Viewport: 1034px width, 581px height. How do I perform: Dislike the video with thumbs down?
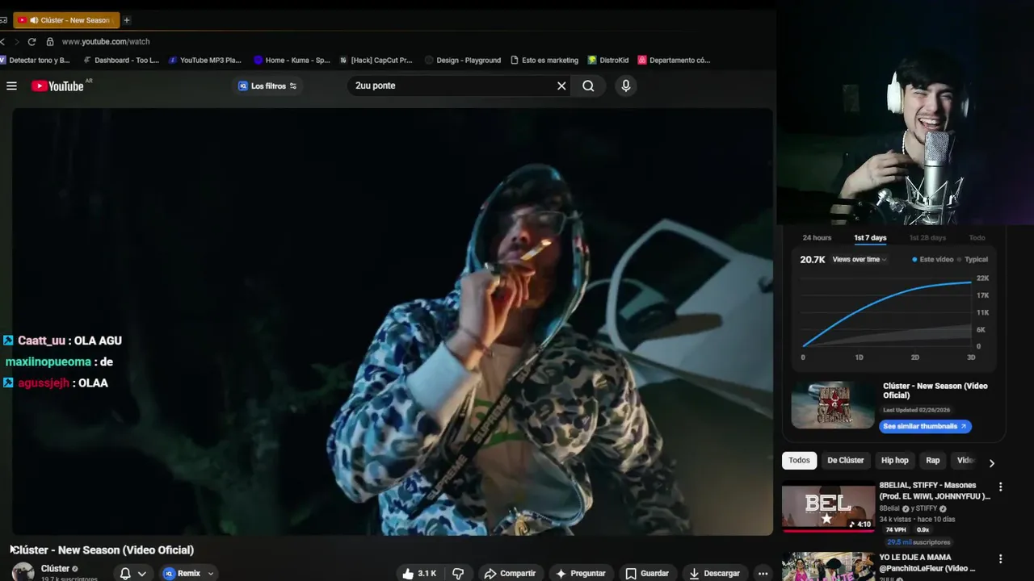click(458, 574)
